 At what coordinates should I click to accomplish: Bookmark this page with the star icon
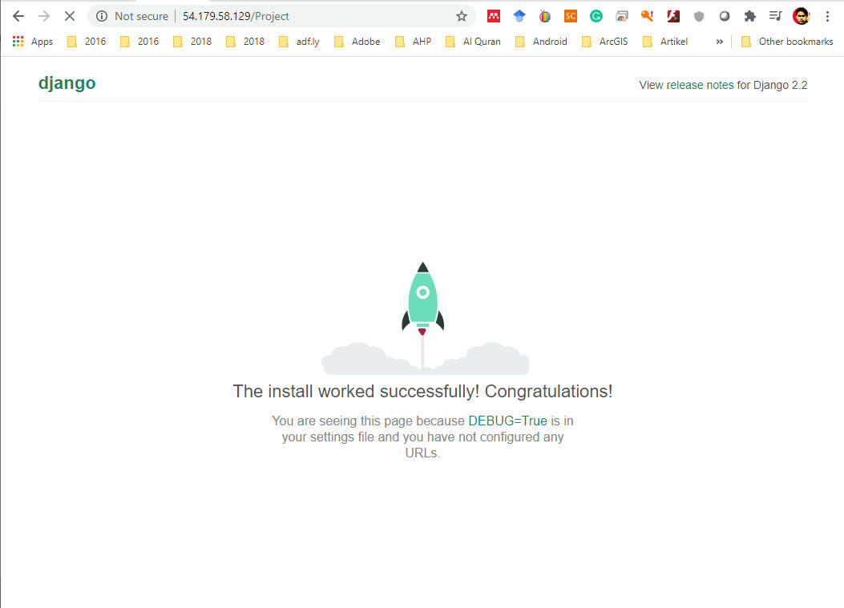(x=462, y=16)
